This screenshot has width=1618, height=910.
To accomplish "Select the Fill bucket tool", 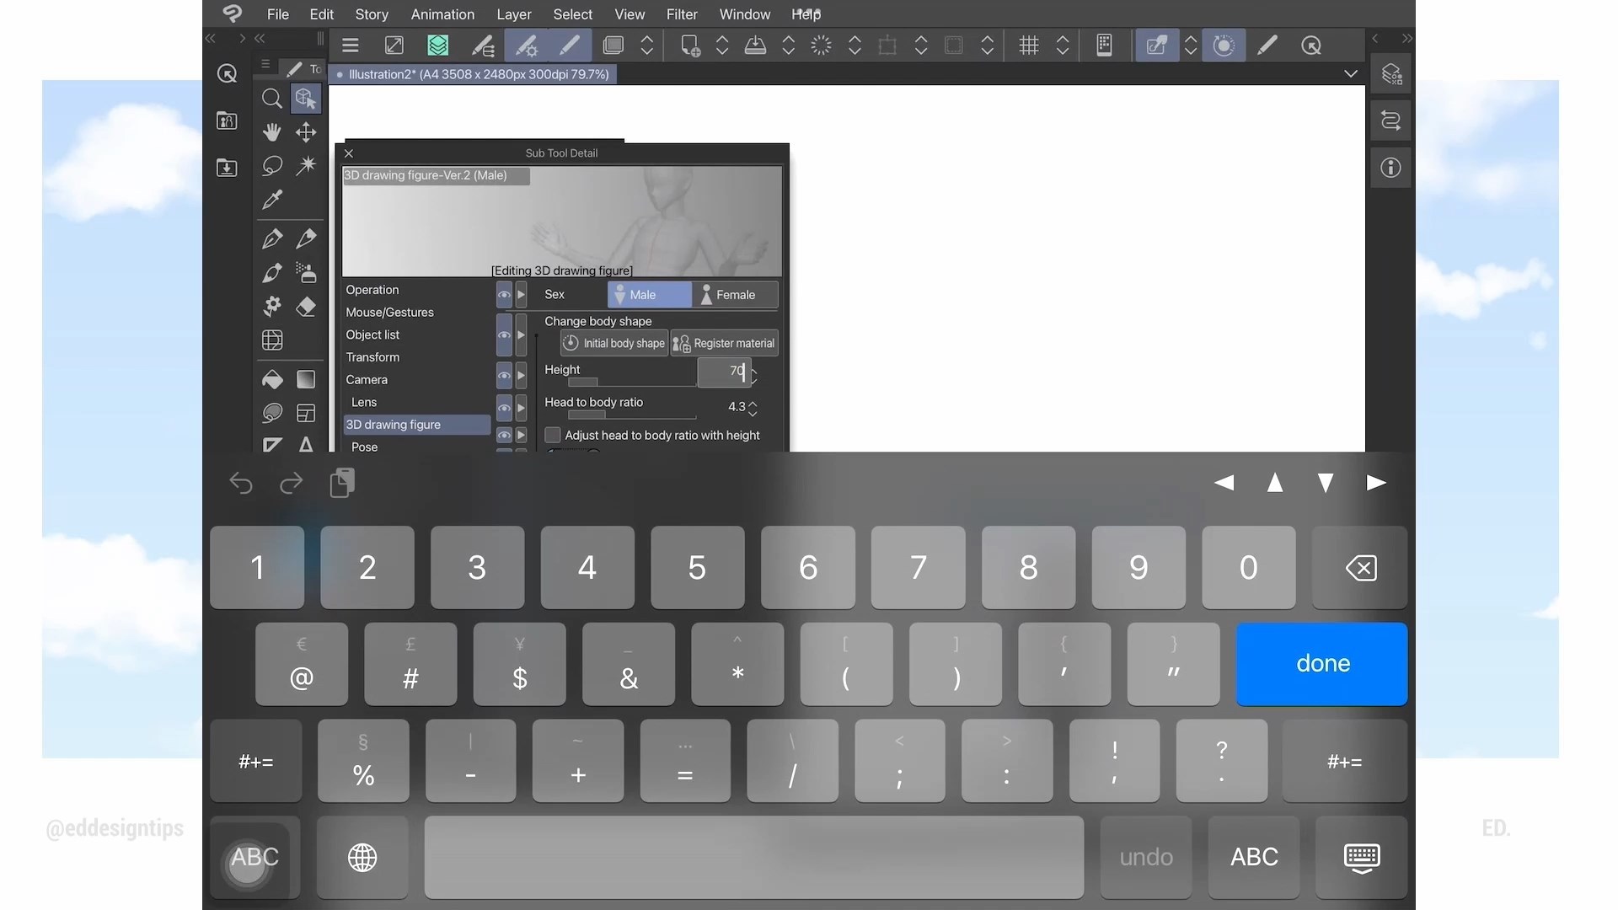I will coord(271,380).
